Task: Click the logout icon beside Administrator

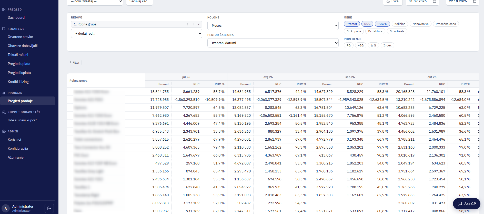Action: 49,208
